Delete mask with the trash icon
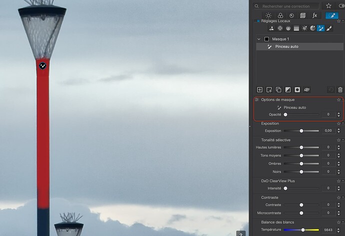345x236 pixels. (x=340, y=90)
